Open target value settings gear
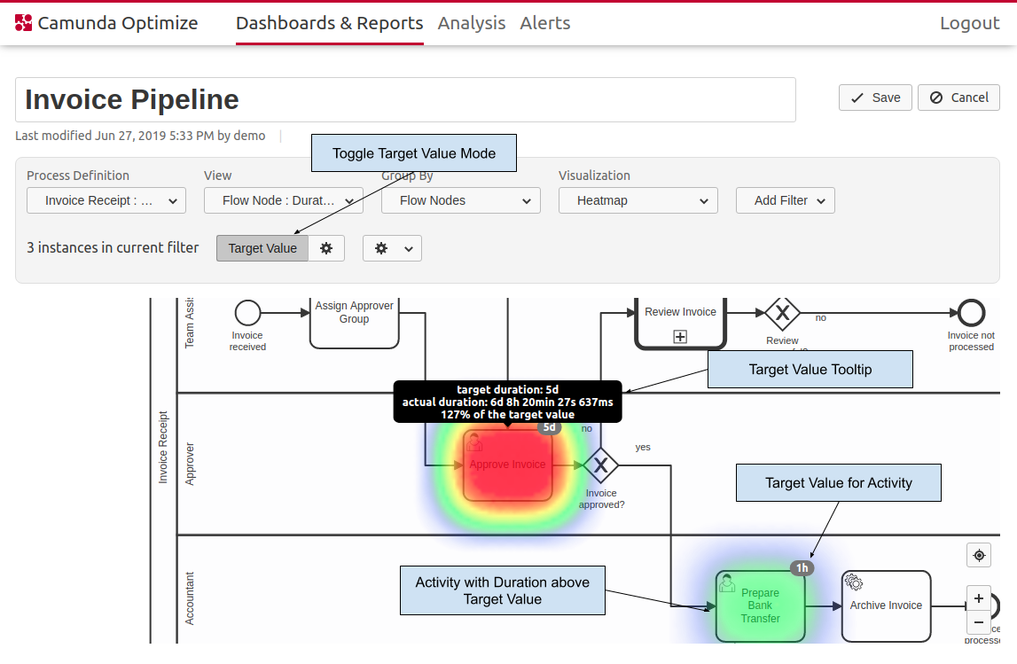Screen dimensions: 1017x664 326,248
